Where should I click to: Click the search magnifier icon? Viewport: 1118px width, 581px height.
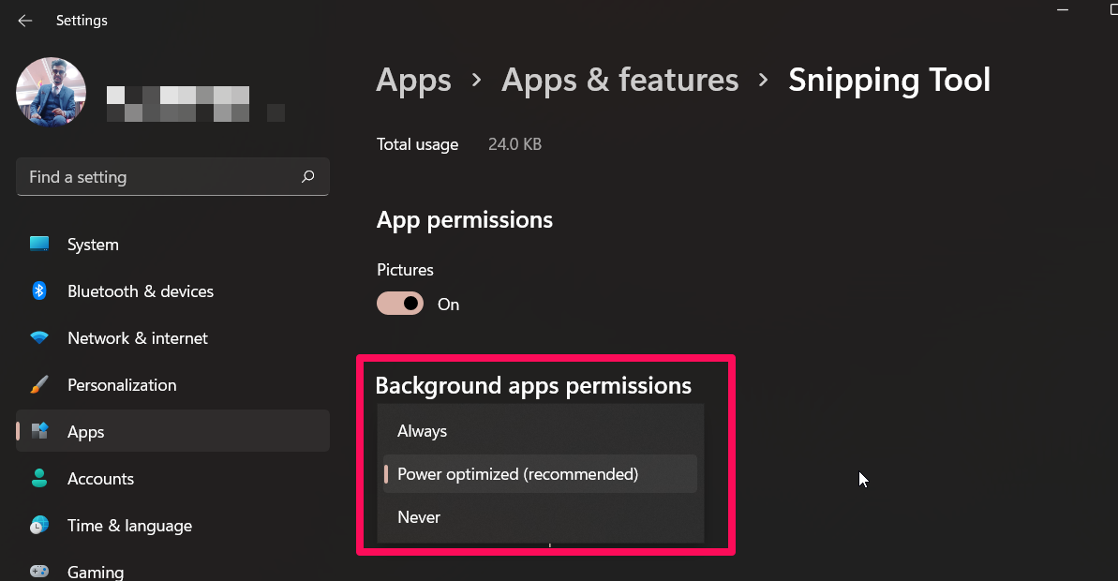click(x=307, y=177)
